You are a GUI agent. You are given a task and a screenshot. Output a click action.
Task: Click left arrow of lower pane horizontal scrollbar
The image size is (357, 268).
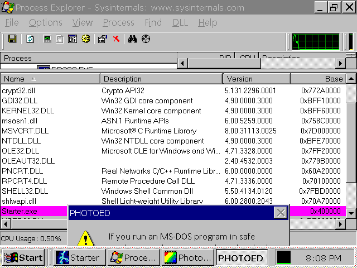[6, 224]
